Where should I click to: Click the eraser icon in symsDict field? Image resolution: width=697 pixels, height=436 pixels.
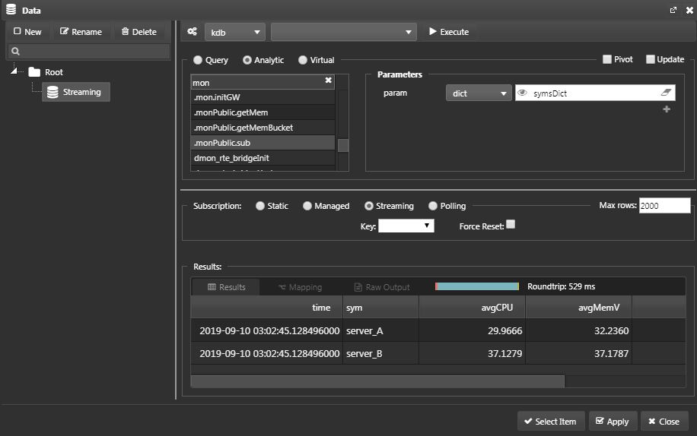tap(666, 92)
